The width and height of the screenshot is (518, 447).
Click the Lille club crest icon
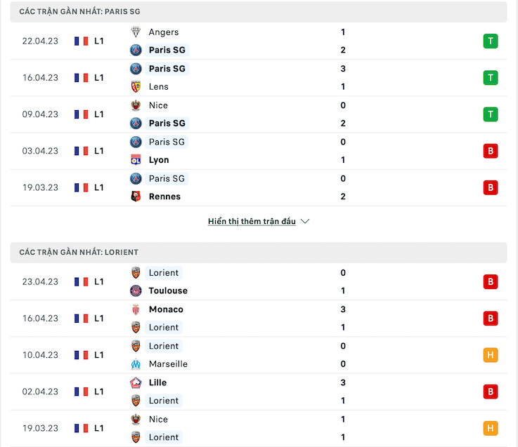(x=136, y=382)
